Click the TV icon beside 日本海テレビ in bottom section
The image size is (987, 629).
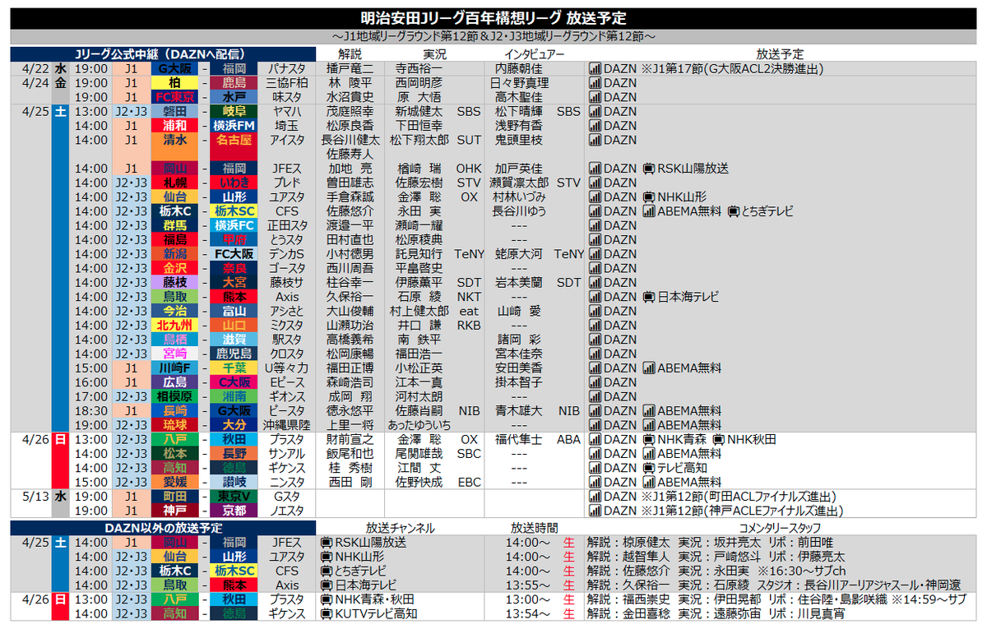click(326, 585)
